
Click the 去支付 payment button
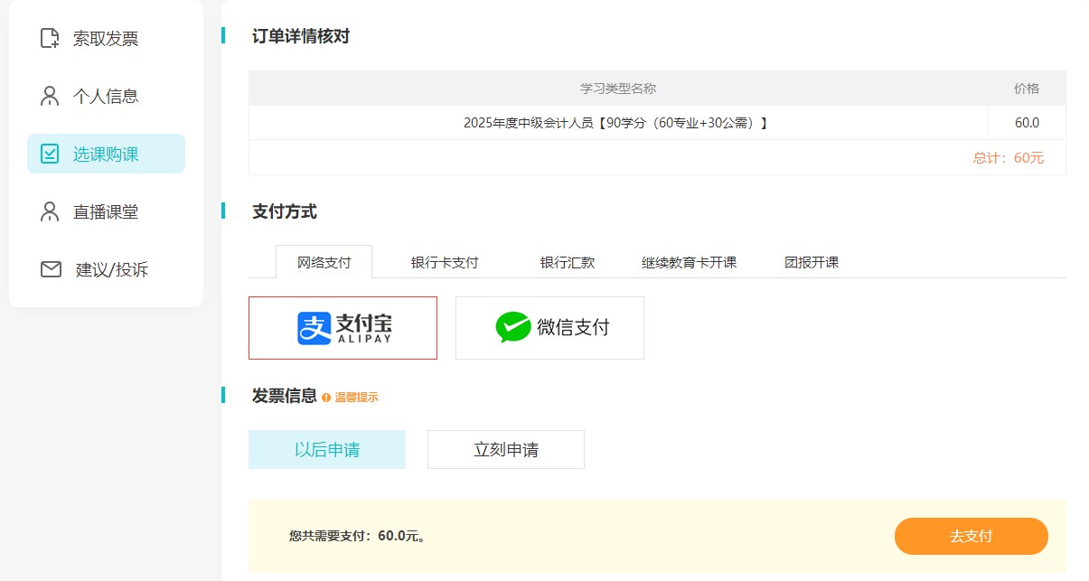click(x=971, y=536)
